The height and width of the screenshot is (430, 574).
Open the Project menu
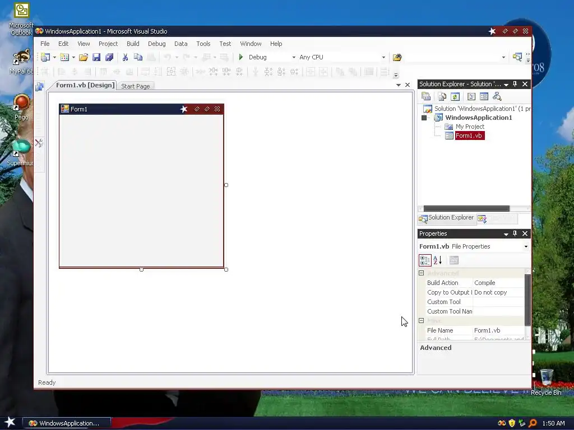coord(108,44)
